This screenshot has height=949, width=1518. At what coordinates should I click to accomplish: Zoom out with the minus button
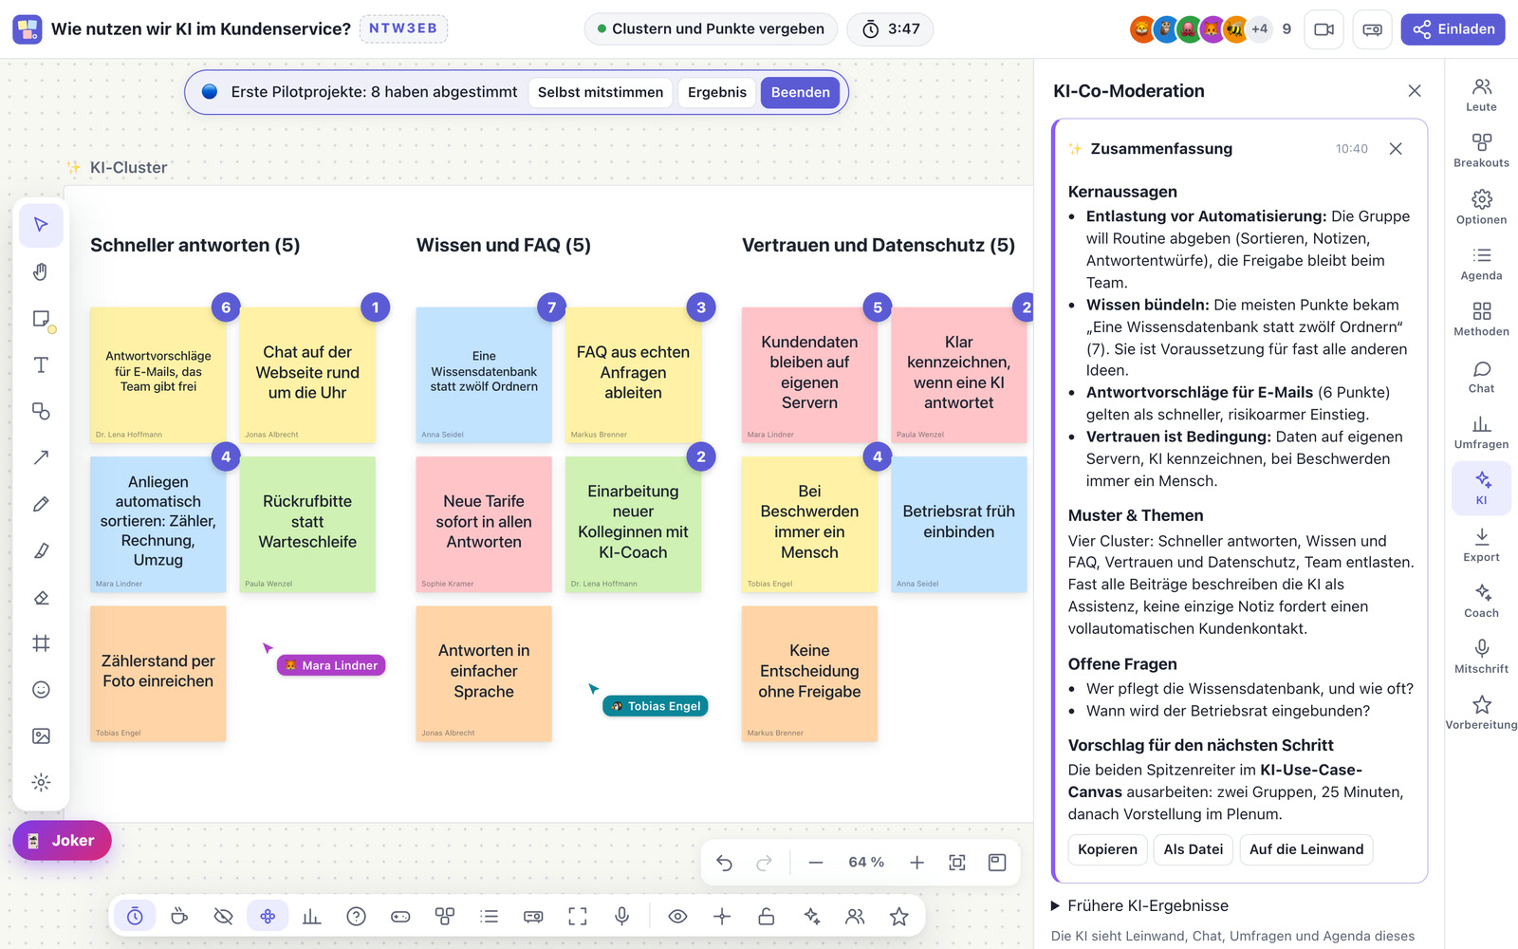pyautogui.click(x=816, y=863)
